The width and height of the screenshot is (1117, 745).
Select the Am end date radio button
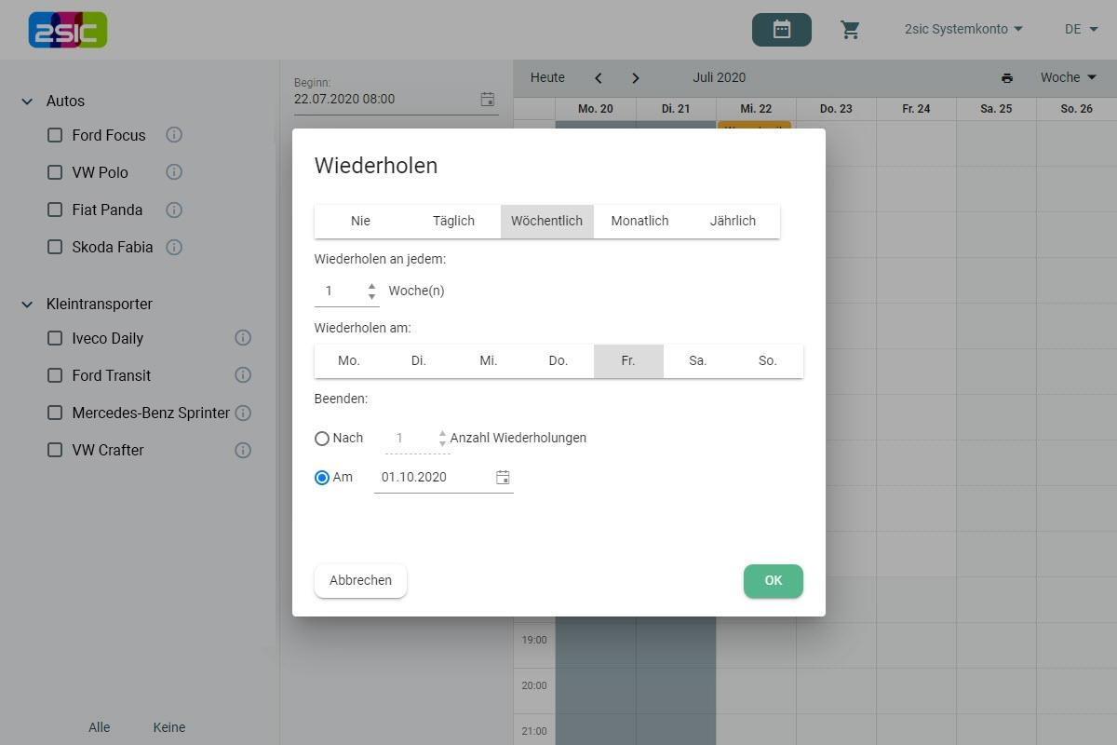322,478
